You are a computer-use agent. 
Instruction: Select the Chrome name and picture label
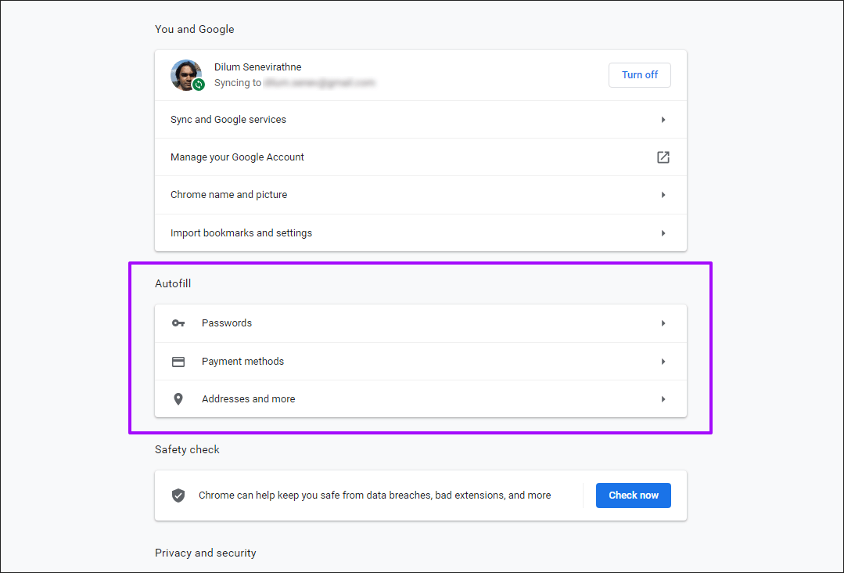[228, 195]
